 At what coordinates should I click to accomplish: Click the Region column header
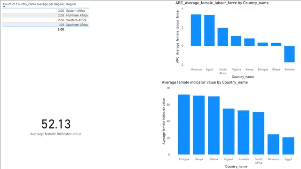[71, 4]
